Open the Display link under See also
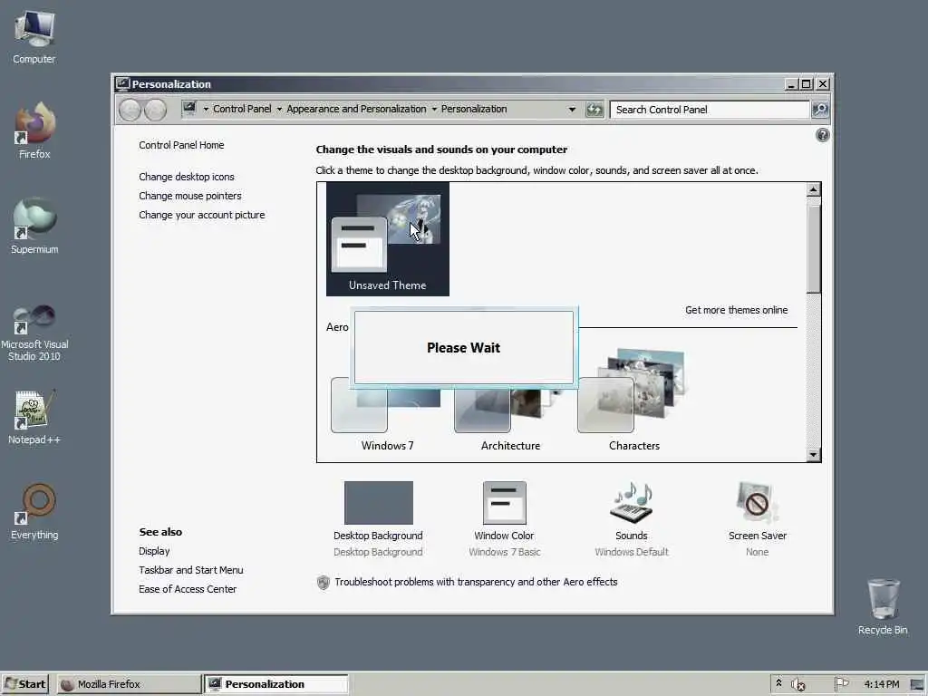928x696 pixels. 154,551
